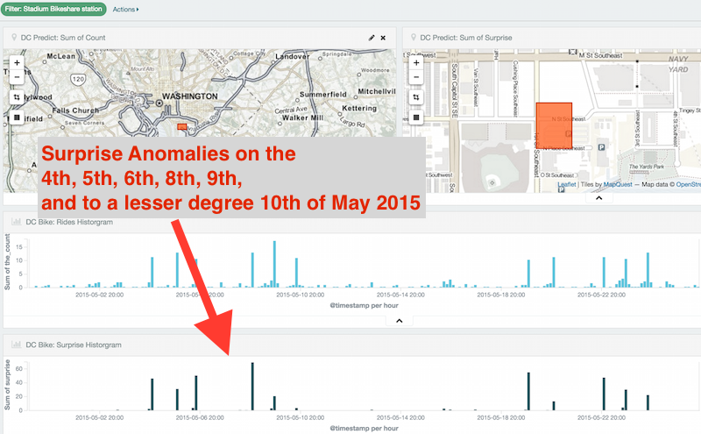Toggle the Stadium Bikeshare station filter
Screen dimensions: 701x434
pyautogui.click(x=53, y=9)
